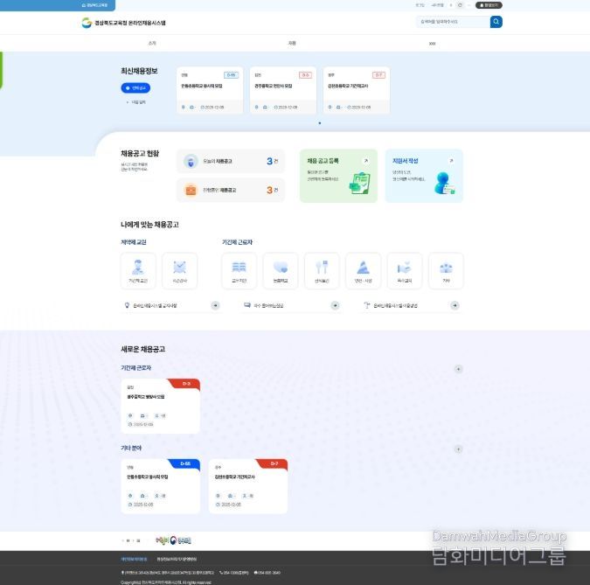
Task: Click the carousel pagination dot under job cards
Action: [319, 123]
